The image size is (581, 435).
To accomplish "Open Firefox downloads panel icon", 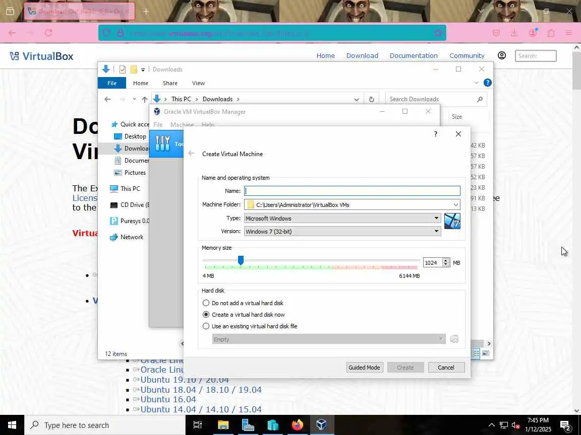I will [x=514, y=33].
